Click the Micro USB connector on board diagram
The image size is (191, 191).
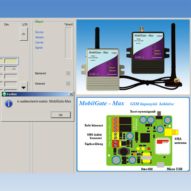pos(160,165)
